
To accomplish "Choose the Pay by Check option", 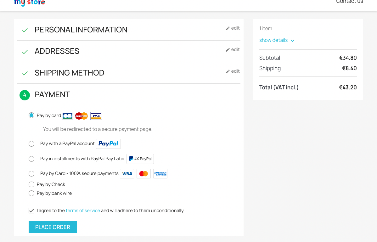I will (x=31, y=184).
